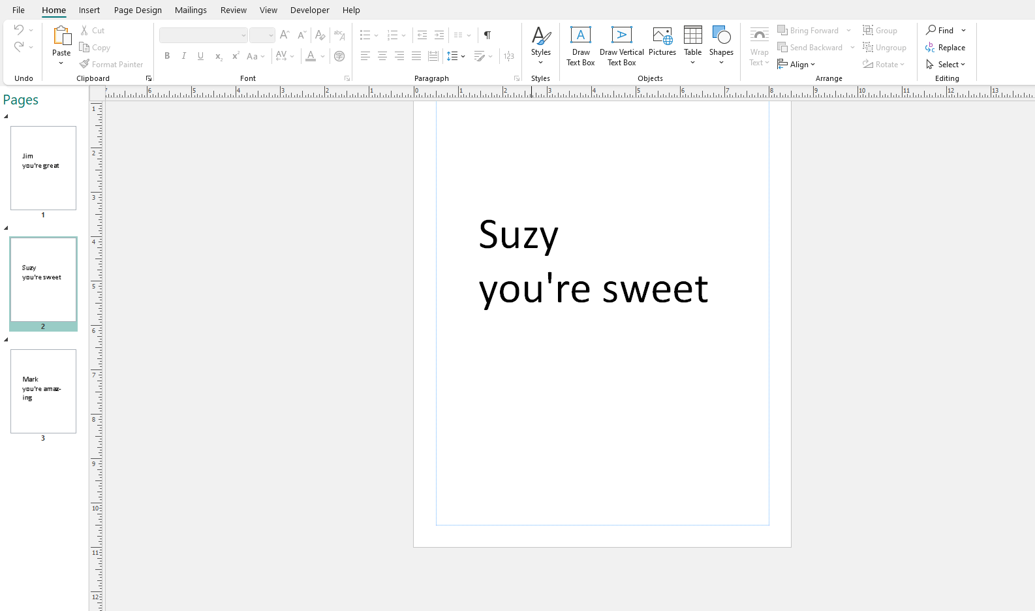Image resolution: width=1035 pixels, height=611 pixels.
Task: Open the Align dropdown menu
Action: pyautogui.click(x=797, y=65)
